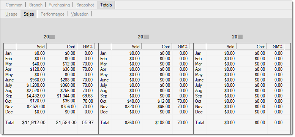Click the $320.00 Nov sold value

[132, 107]
